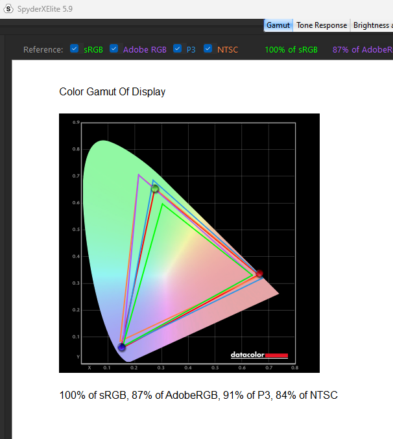Image resolution: width=393 pixels, height=439 pixels.
Task: Click the "Color Gamut Of Display" heading
Action: 112,91
